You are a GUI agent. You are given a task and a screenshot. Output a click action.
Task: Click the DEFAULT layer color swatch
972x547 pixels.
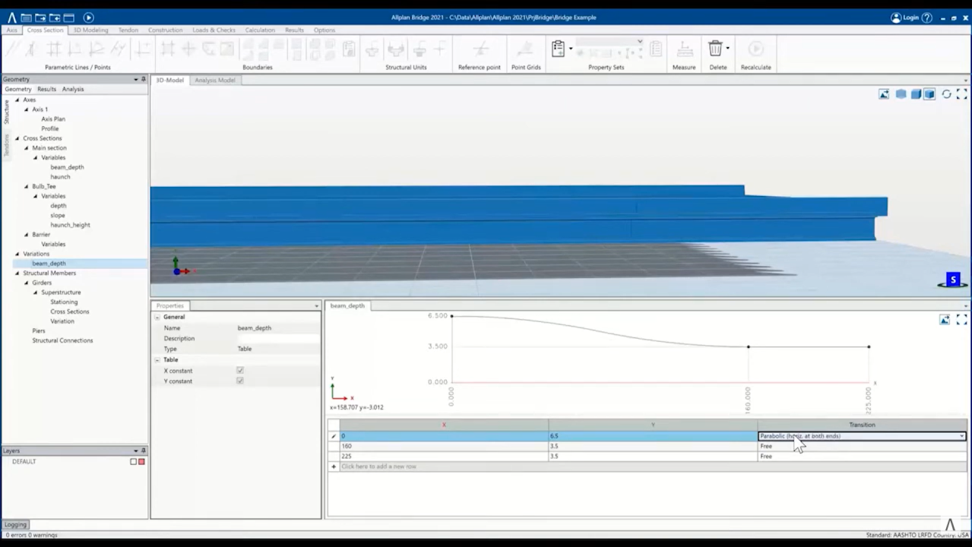pos(141,461)
